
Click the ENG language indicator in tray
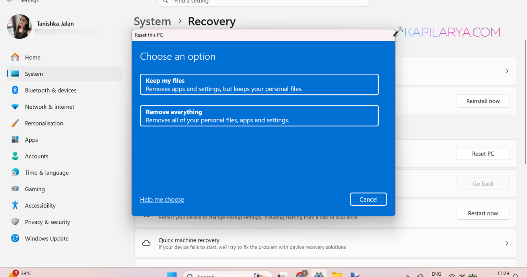click(436, 274)
